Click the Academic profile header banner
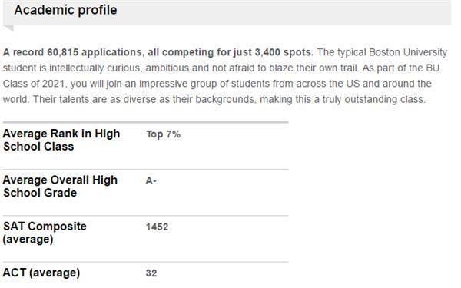 [x=227, y=12]
